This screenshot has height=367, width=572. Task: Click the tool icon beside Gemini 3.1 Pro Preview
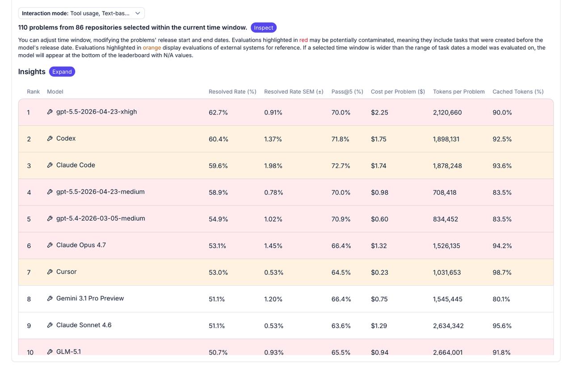tap(50, 299)
